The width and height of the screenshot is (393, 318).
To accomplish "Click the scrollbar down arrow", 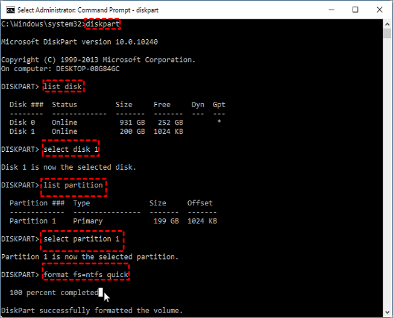I will point(387,313).
